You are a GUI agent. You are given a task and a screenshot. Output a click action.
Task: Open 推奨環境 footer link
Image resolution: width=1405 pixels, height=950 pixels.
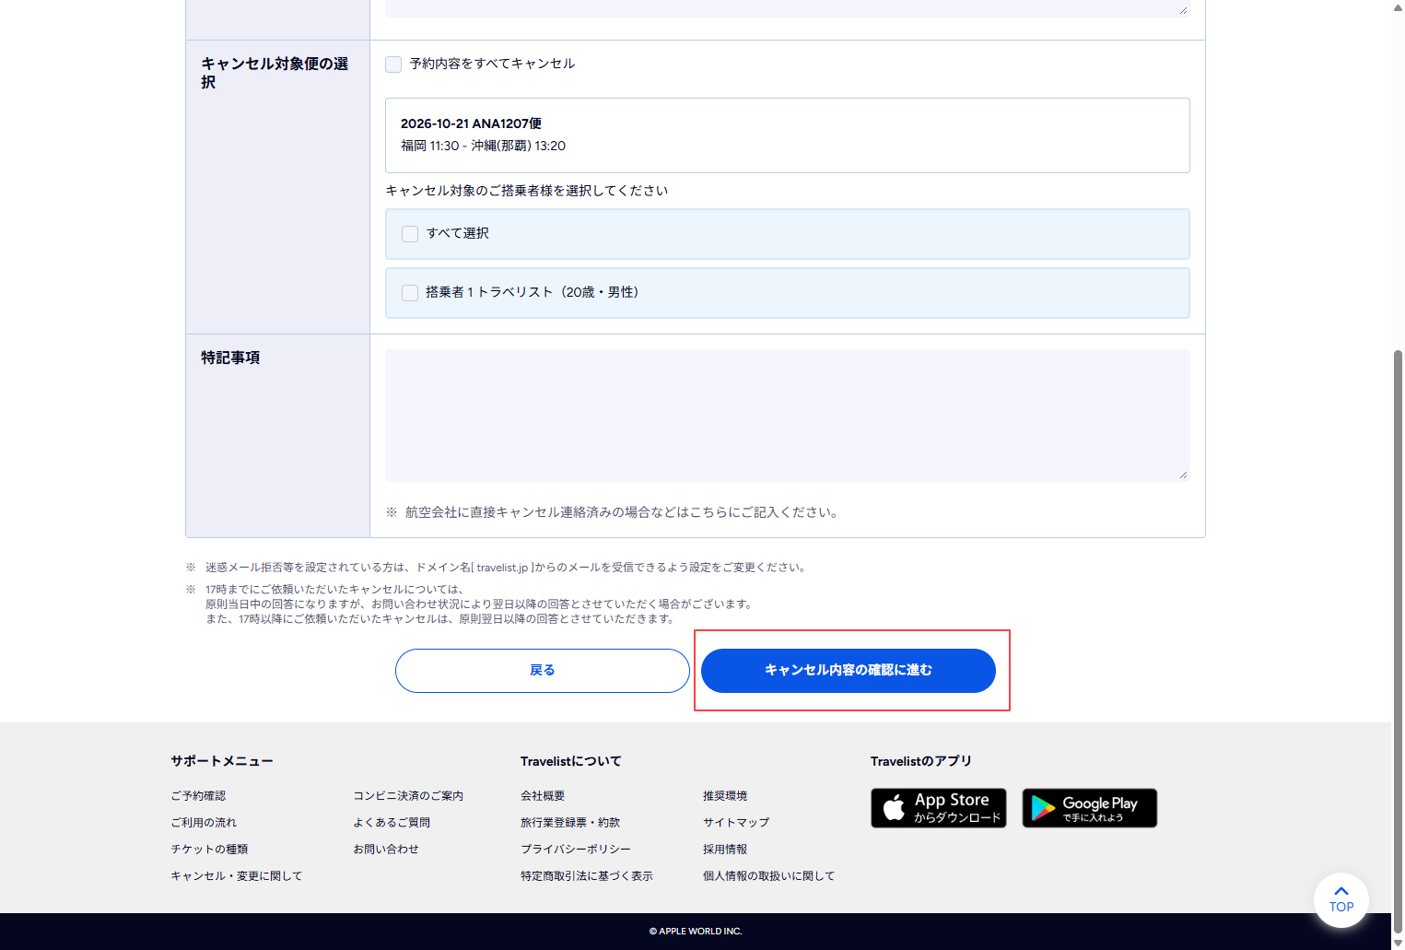pos(725,796)
